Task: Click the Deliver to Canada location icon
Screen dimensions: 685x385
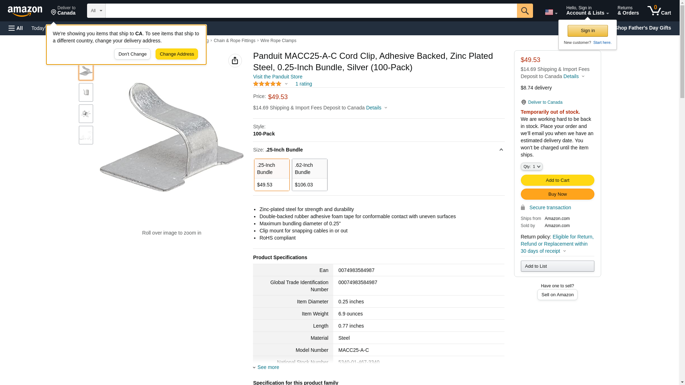Action: click(523, 102)
